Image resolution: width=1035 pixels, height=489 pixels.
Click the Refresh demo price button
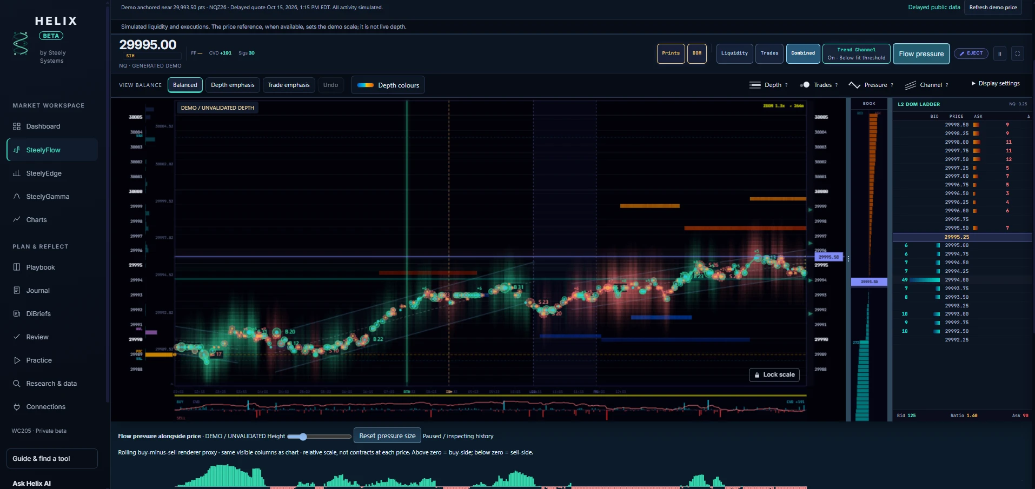pyautogui.click(x=993, y=8)
